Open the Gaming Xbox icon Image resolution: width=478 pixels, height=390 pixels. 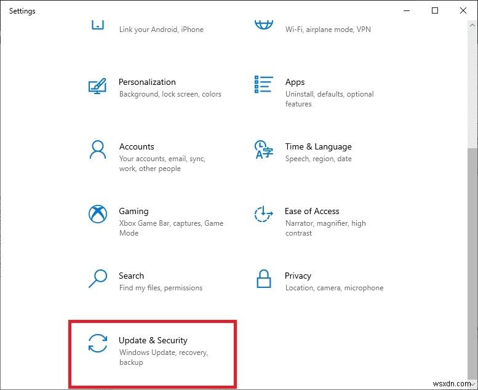98,214
